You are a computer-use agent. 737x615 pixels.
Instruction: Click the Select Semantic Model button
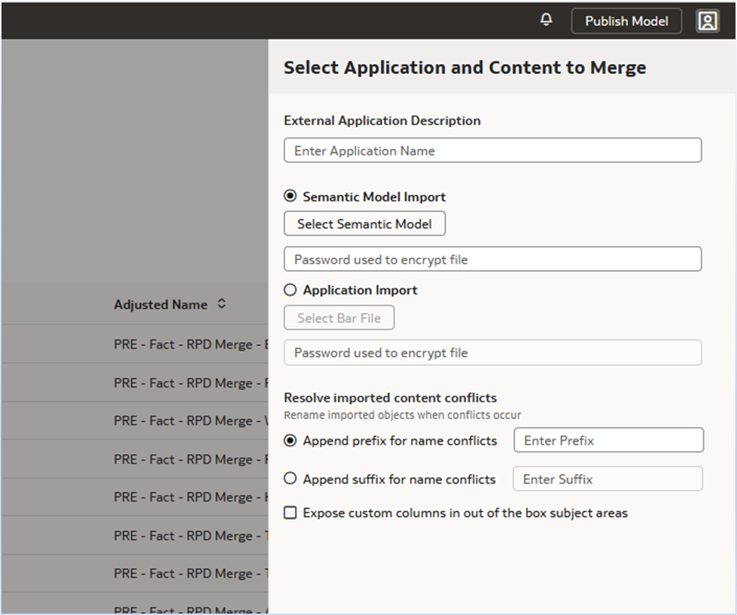(x=364, y=224)
